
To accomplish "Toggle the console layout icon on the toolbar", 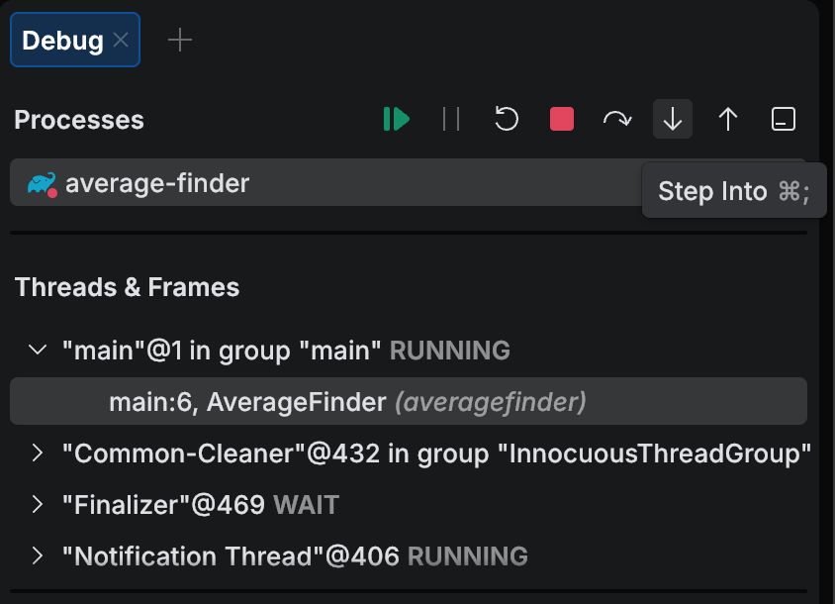I will click(783, 119).
